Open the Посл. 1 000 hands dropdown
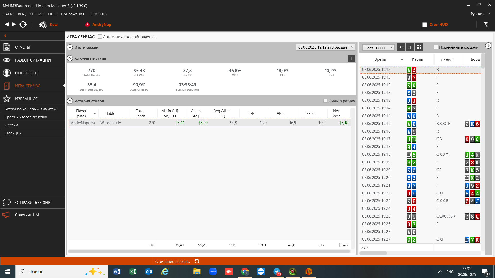The image size is (495, 278). (x=378, y=48)
